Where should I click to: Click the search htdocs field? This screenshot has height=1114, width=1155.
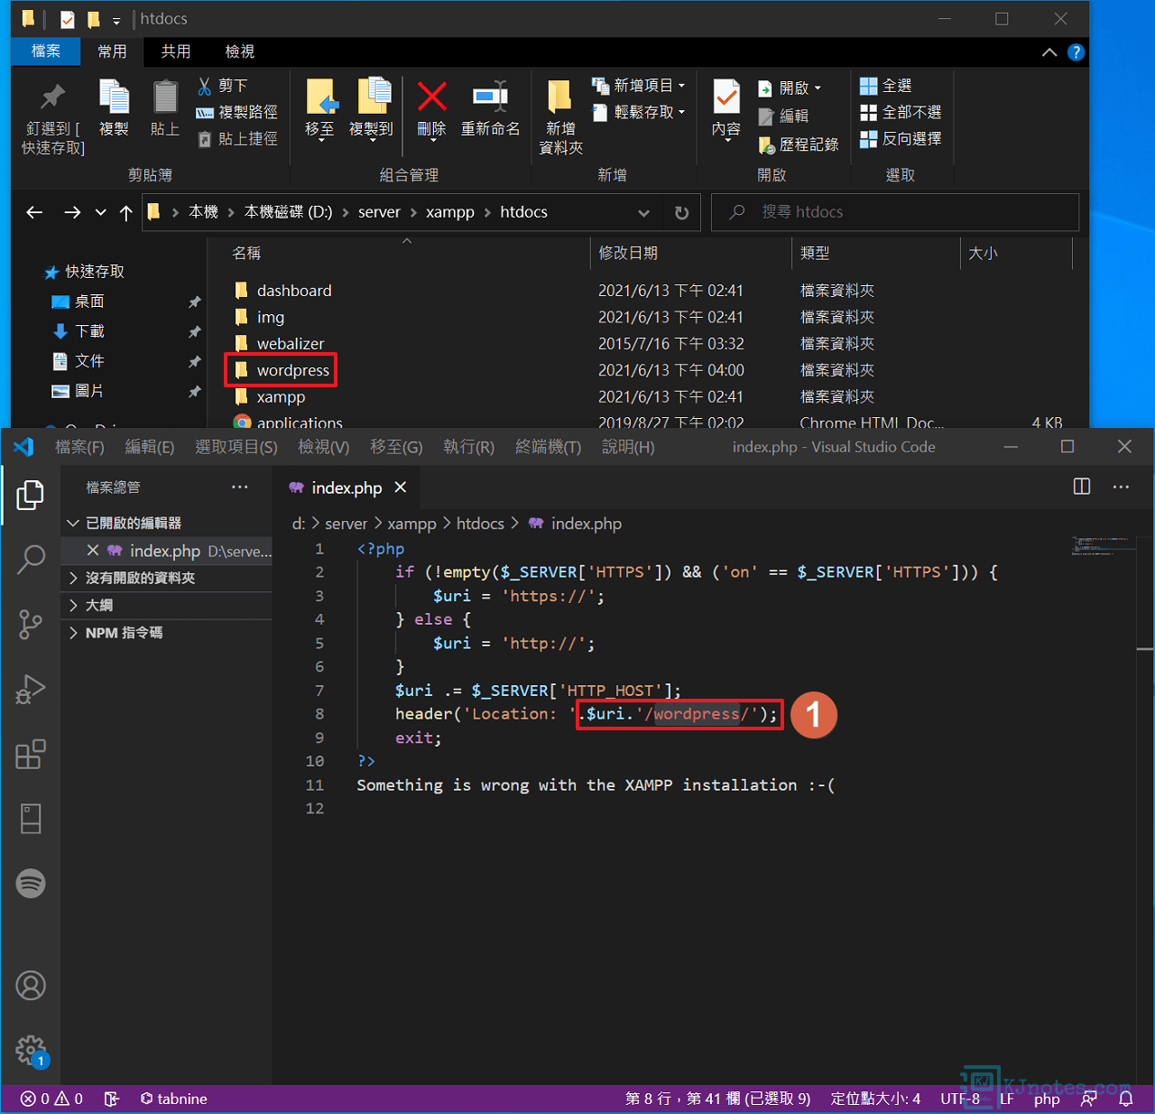click(x=895, y=212)
